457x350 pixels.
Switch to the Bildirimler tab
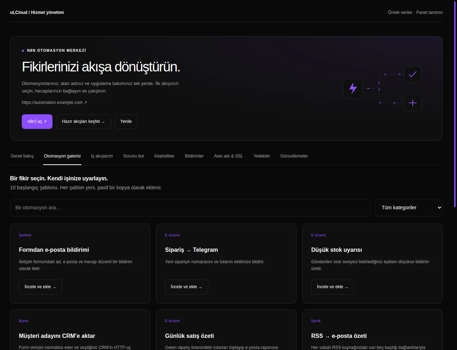pyautogui.click(x=194, y=156)
